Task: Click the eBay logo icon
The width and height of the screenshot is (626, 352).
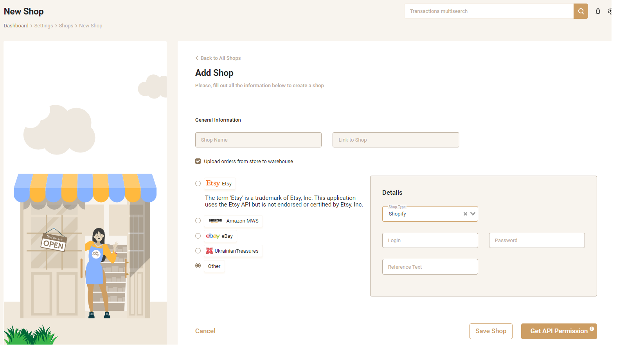Action: click(213, 236)
